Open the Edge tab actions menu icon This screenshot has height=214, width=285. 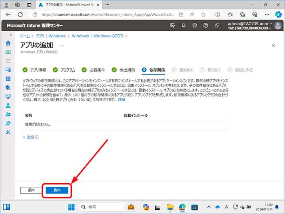(29, 5)
